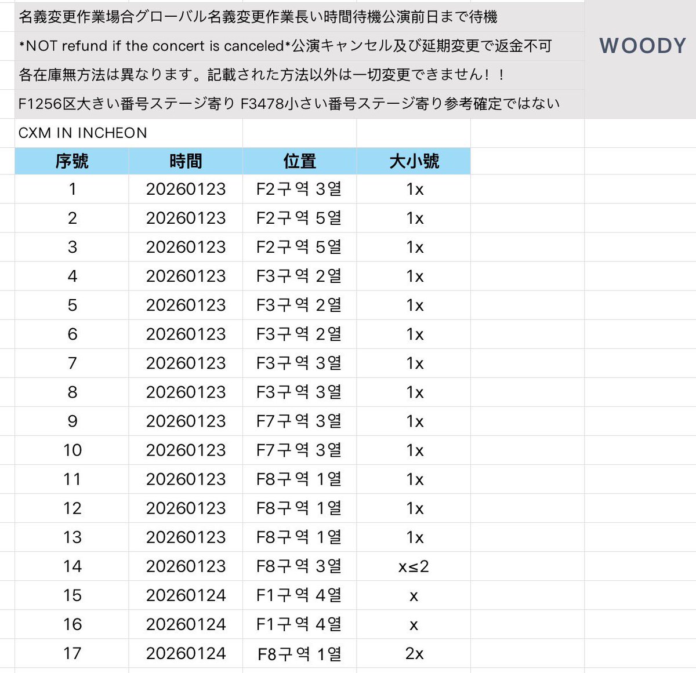The height and width of the screenshot is (673, 696).
Task: Select F1구역 4열 position in sequence row 16
Action: click(x=299, y=624)
